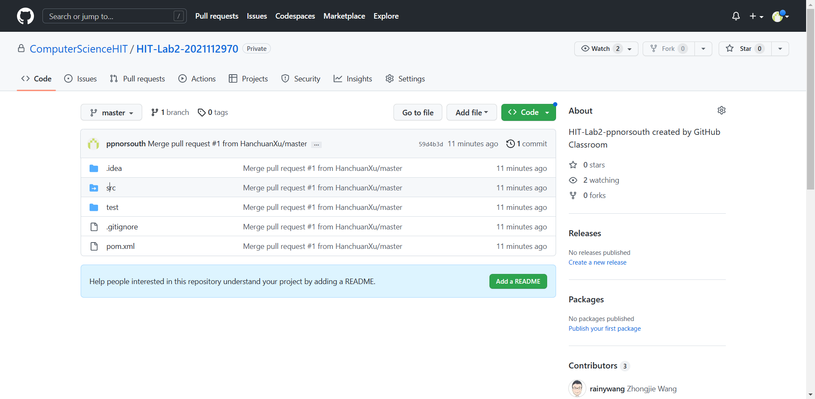Image resolution: width=815 pixels, height=399 pixels.
Task: Open the master branch selector
Action: (x=111, y=112)
